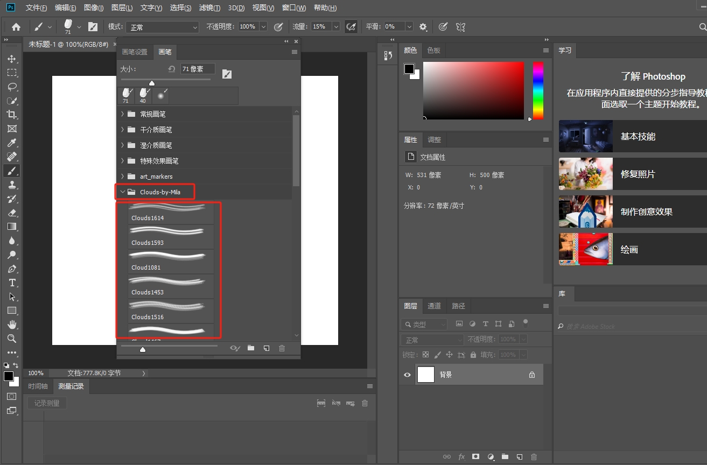Select the Rectangular Marquee tool
This screenshot has height=465, width=707.
(12, 73)
